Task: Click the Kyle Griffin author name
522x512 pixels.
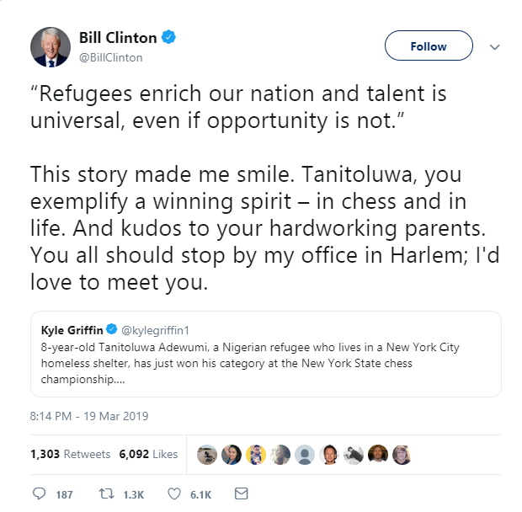Action: point(72,329)
